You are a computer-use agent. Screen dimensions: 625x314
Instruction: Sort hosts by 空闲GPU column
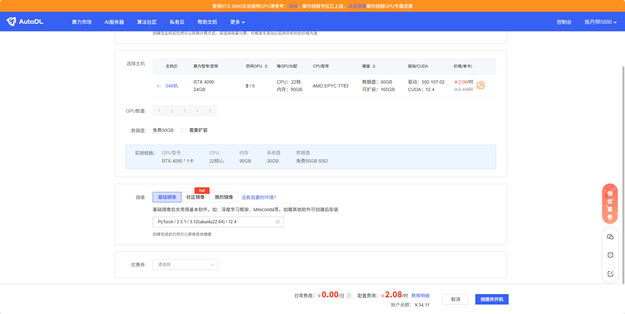point(266,66)
